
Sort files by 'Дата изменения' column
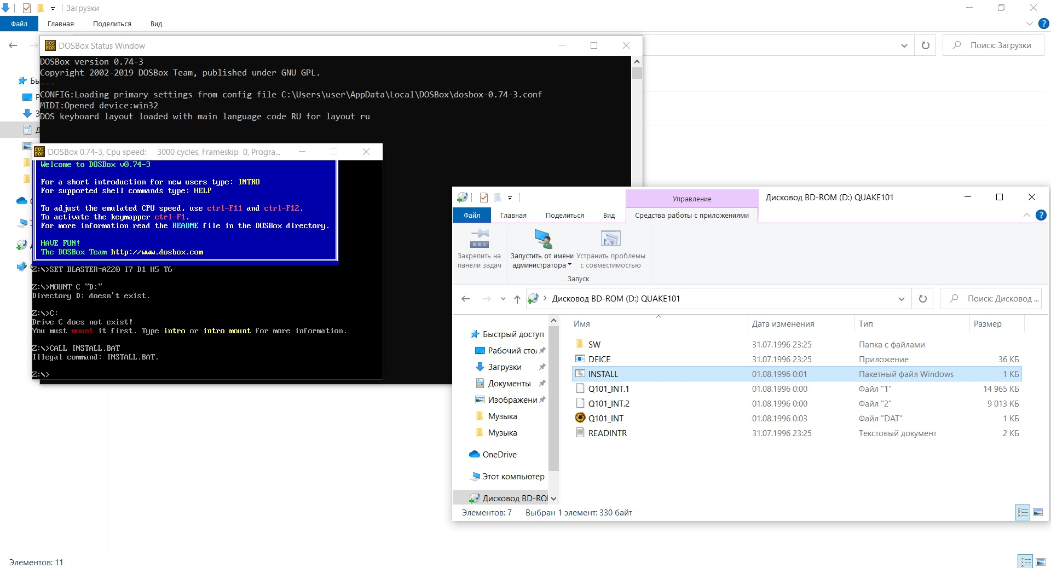pyautogui.click(x=783, y=324)
